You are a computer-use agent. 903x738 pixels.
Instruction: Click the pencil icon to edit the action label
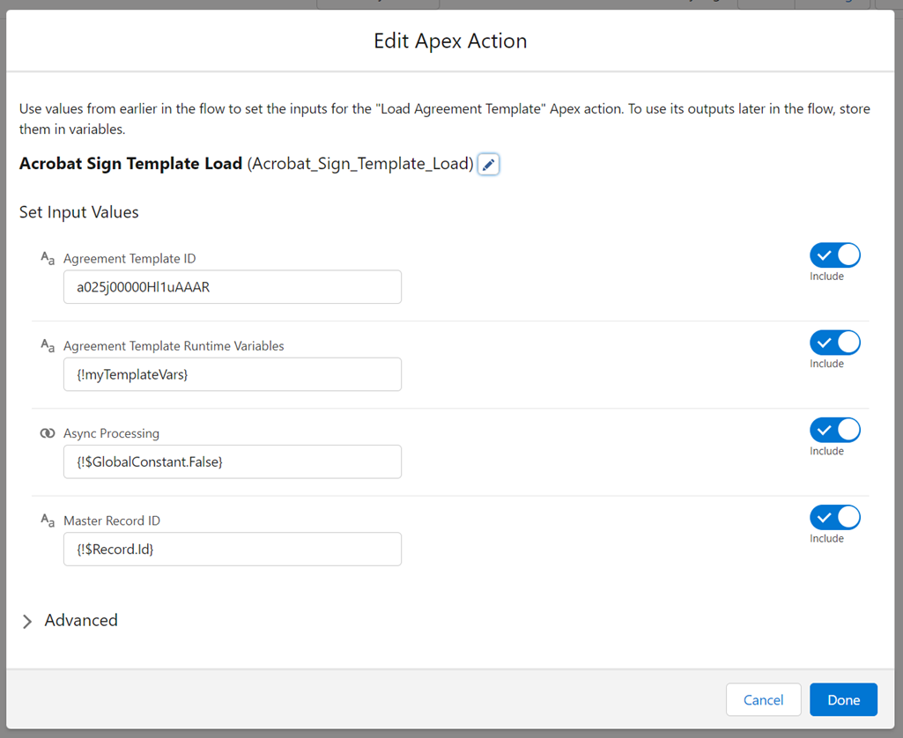488,164
